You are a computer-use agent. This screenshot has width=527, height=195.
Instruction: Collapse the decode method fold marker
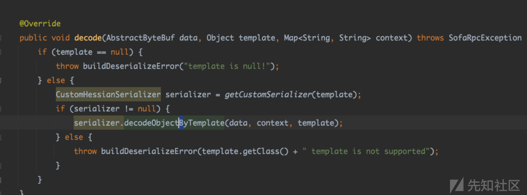[1, 38]
